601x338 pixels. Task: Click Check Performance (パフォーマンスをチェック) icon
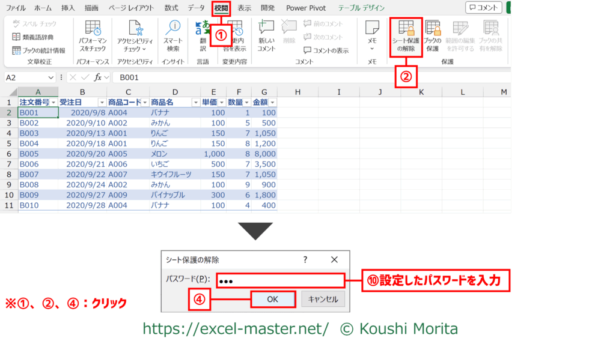coord(93,36)
